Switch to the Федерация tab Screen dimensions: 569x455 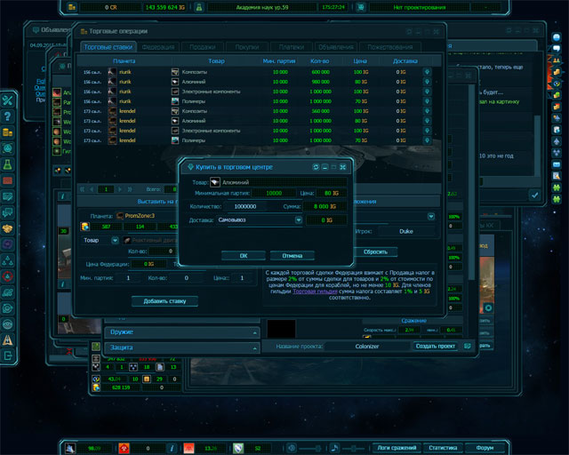coord(158,47)
